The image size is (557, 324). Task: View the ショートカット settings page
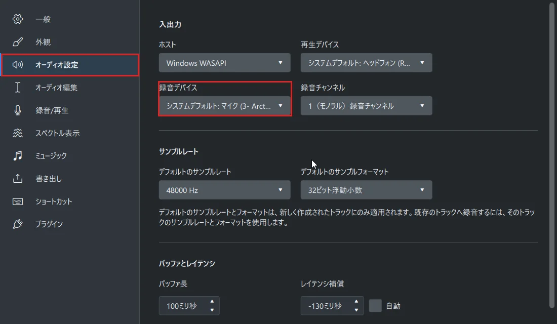point(70,201)
